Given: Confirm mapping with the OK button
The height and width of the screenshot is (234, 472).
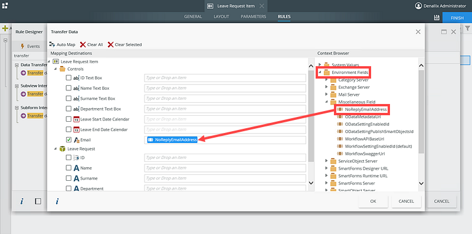Looking at the screenshot, I should (373, 201).
